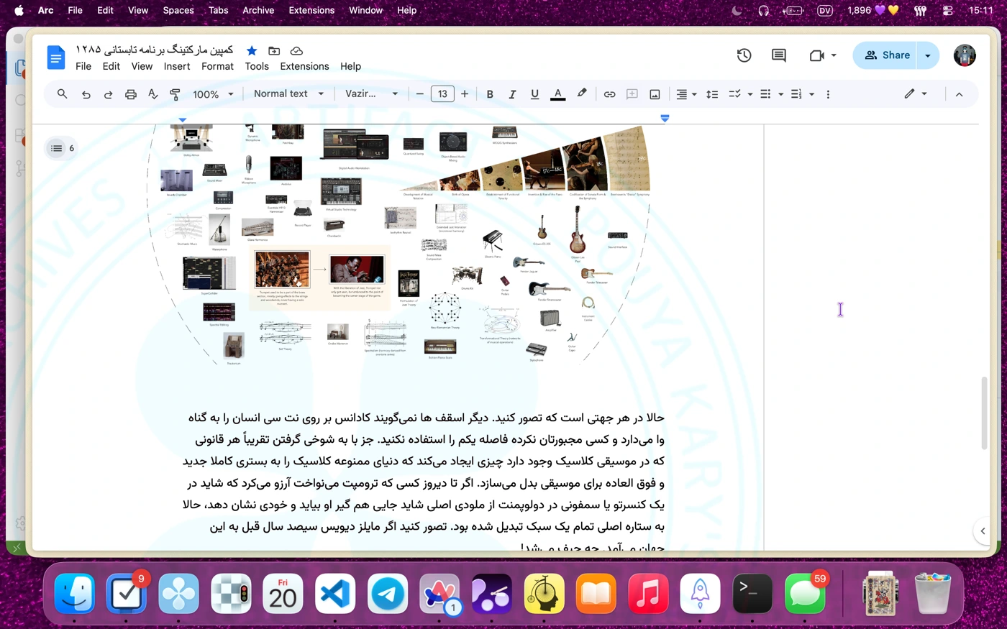The height and width of the screenshot is (629, 1007).
Task: Click the Undo arrow in toolbar
Action: pos(86,94)
